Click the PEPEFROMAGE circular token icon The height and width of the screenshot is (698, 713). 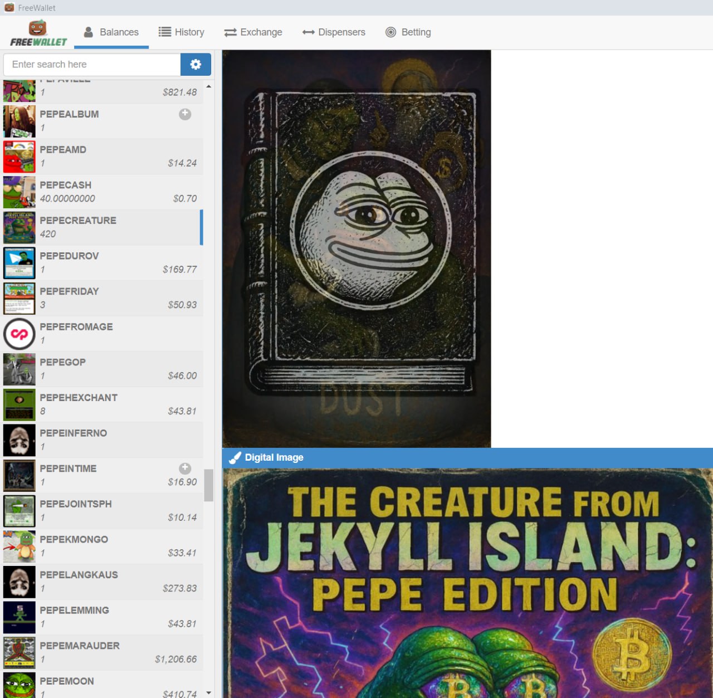(19, 334)
